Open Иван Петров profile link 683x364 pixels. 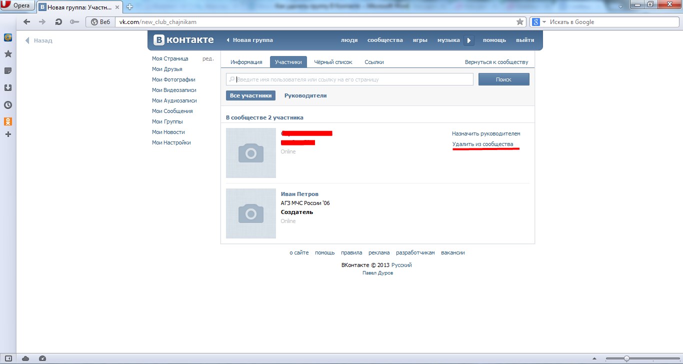pyautogui.click(x=299, y=194)
